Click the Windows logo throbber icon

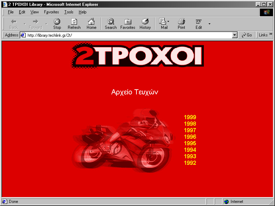pos(266,12)
